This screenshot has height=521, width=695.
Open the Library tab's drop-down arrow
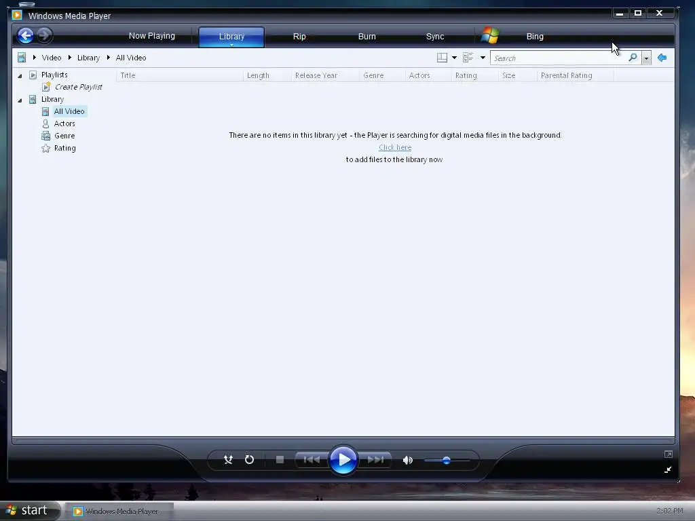231,45
